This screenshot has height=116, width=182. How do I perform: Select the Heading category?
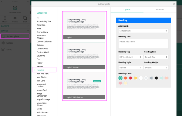click(x=40, y=70)
